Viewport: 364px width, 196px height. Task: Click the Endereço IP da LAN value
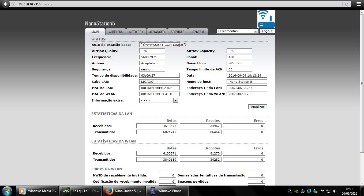(x=247, y=88)
